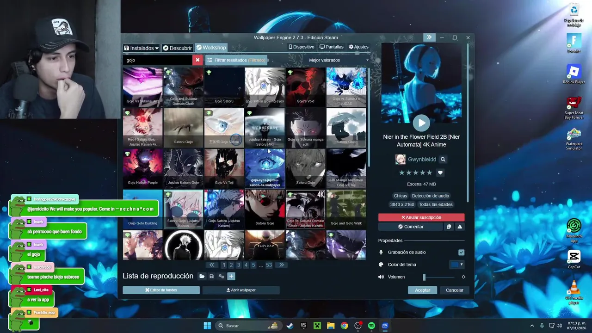Clear the gojo search with red X

pyautogui.click(x=197, y=60)
